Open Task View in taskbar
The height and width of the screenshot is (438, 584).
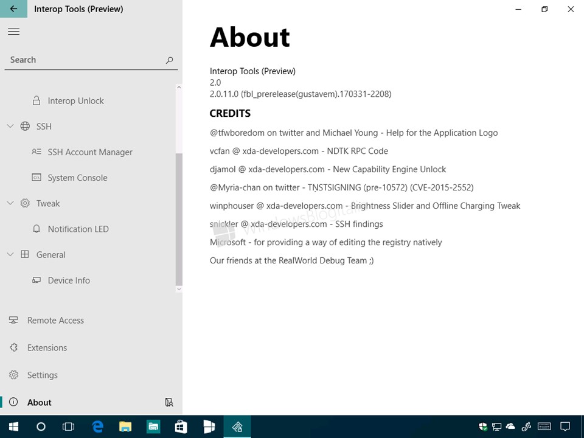point(69,427)
